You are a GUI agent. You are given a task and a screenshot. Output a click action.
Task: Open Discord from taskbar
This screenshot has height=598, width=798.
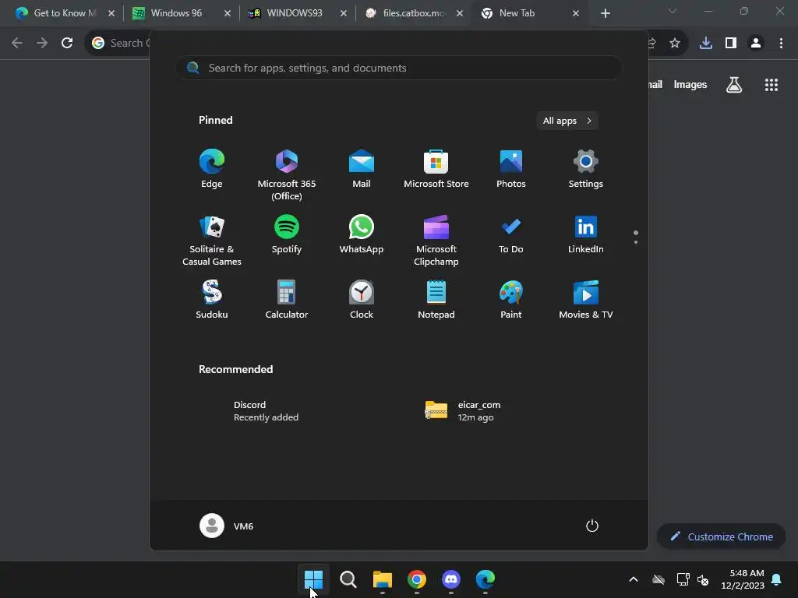pos(451,579)
